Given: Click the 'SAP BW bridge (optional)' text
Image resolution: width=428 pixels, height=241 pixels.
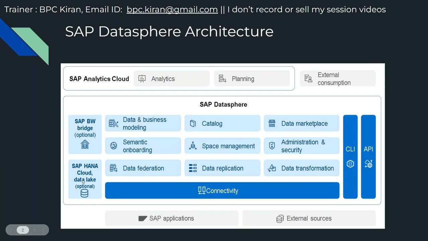Looking at the screenshot, I should pyautogui.click(x=85, y=128).
